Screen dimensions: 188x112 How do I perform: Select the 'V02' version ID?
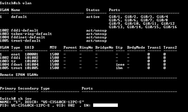pos(71,105)
